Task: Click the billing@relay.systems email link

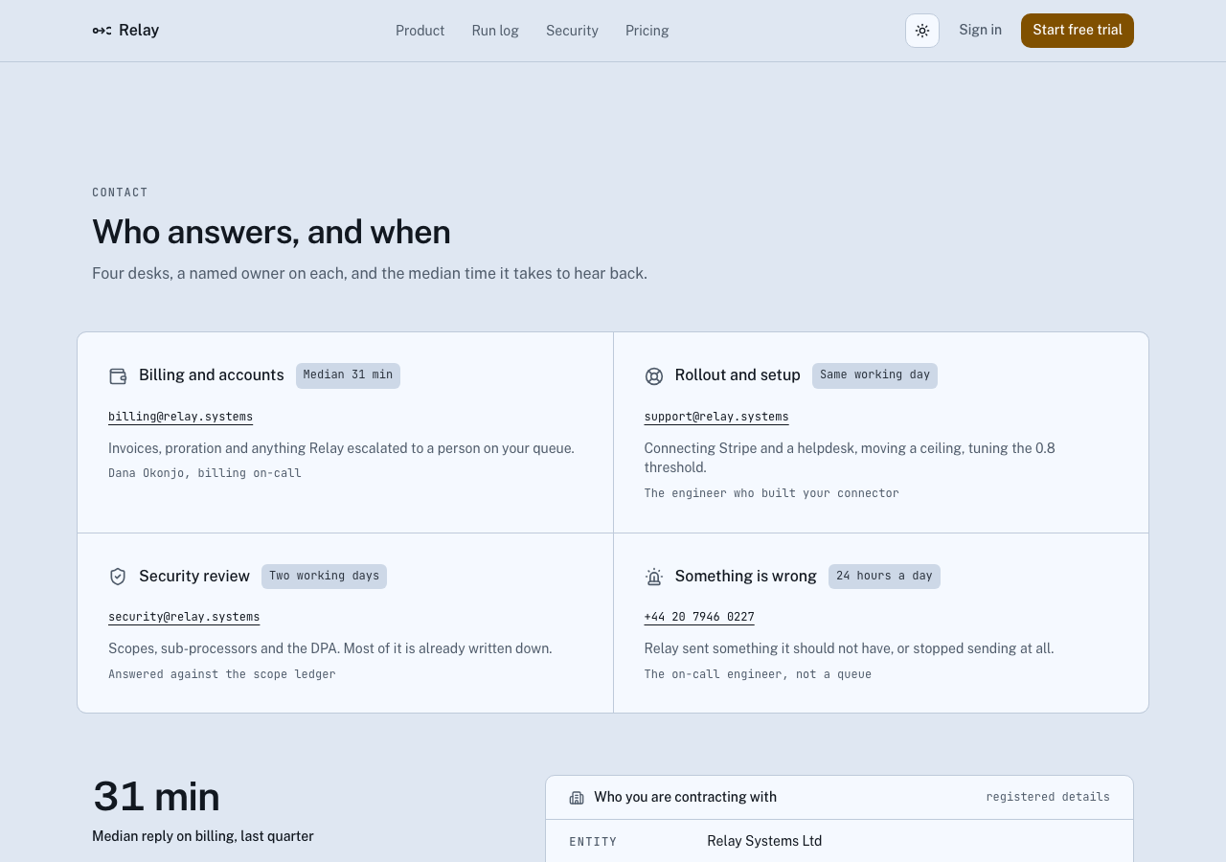Action: pos(180,417)
